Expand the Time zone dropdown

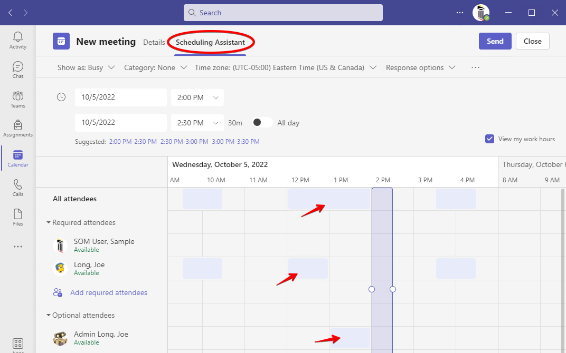click(x=285, y=67)
